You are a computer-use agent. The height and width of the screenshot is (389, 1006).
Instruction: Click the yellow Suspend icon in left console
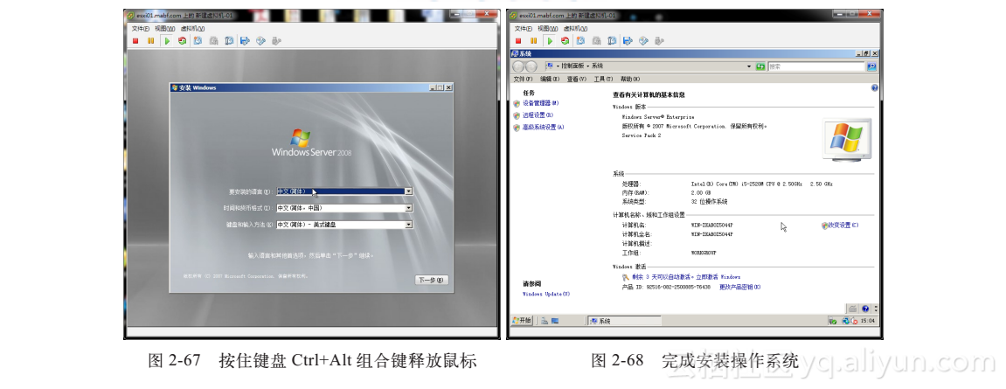(151, 40)
